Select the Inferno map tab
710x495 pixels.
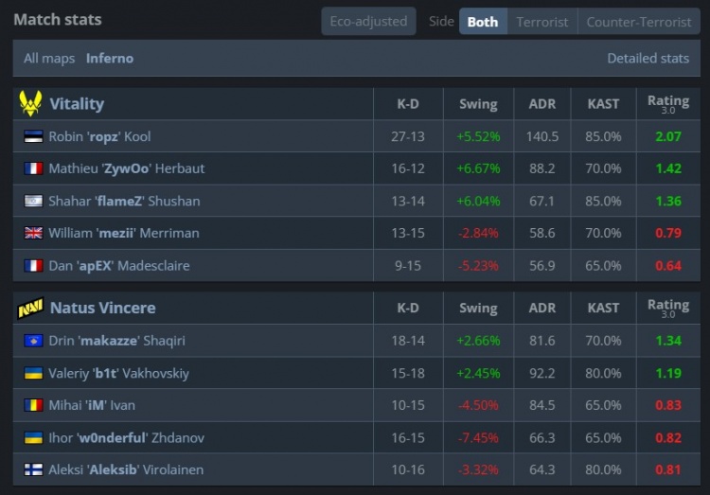click(x=110, y=58)
